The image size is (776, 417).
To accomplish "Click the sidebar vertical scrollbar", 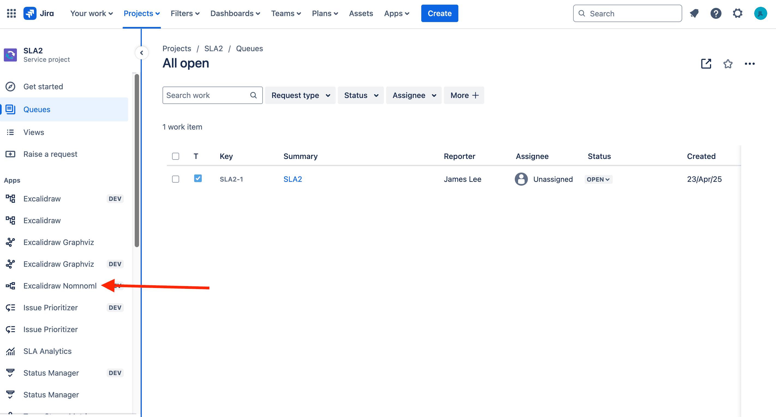I will [x=137, y=161].
